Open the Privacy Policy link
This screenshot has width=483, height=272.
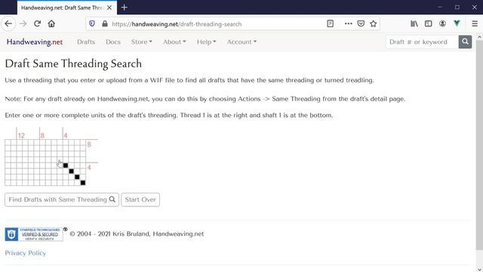tap(25, 253)
